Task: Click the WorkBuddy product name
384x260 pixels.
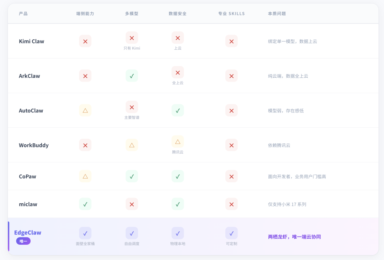Action: (34, 145)
